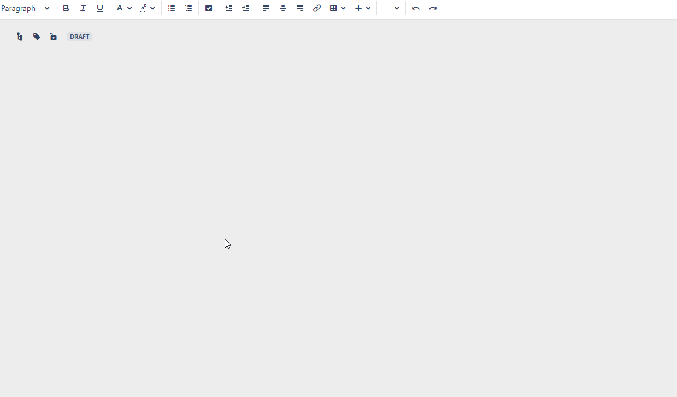Insert a bullet list
Screen dimensions: 677x397
pyautogui.click(x=172, y=8)
